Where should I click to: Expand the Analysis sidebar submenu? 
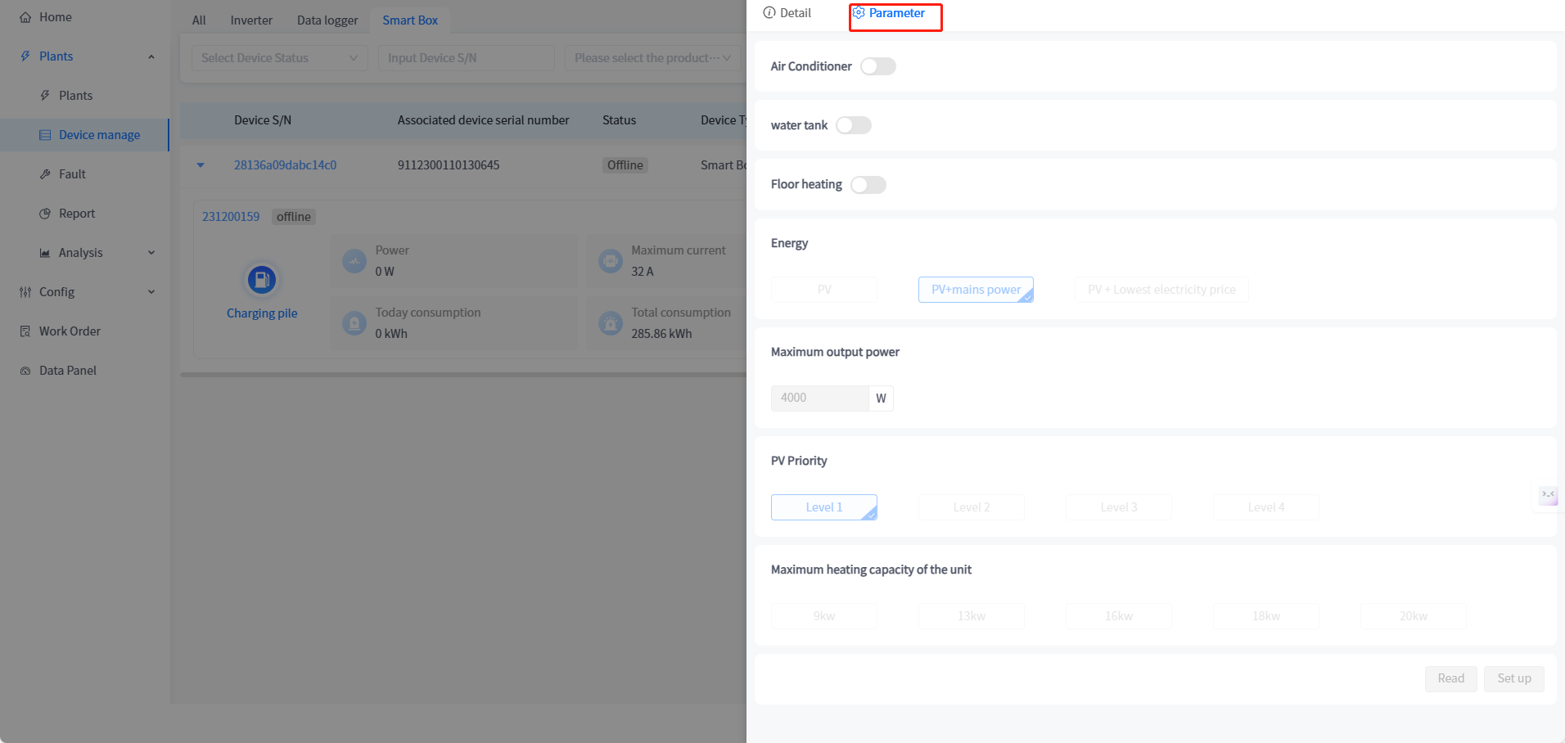151,253
